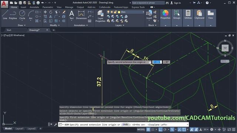Expand the Layers panel
237x133 pixels.
120,25
